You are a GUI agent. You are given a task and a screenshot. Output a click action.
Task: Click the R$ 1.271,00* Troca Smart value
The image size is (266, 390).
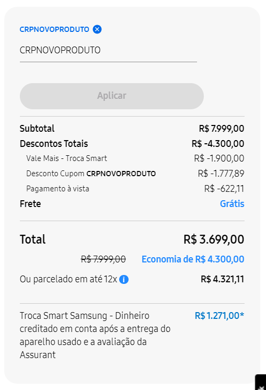pyautogui.click(x=219, y=316)
